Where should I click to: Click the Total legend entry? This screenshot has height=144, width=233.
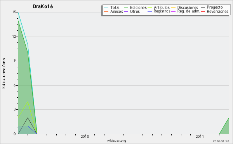tap(115, 7)
